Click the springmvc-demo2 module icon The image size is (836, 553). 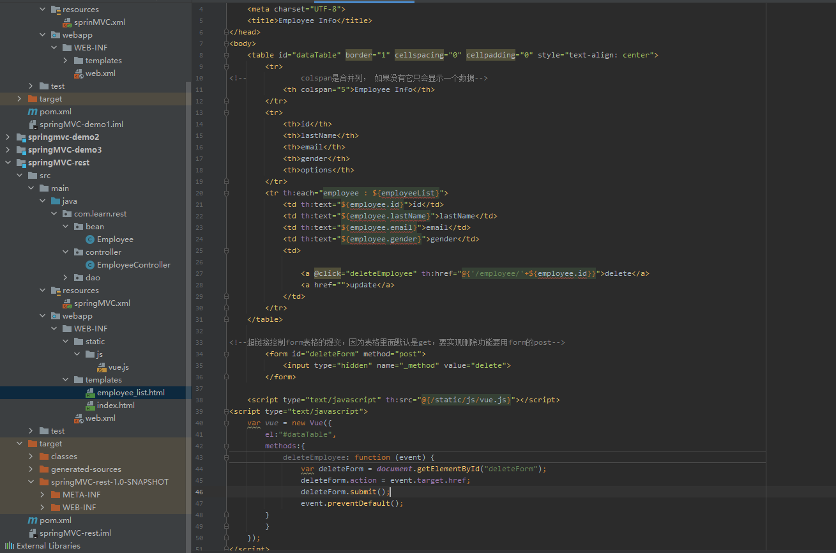pos(21,137)
